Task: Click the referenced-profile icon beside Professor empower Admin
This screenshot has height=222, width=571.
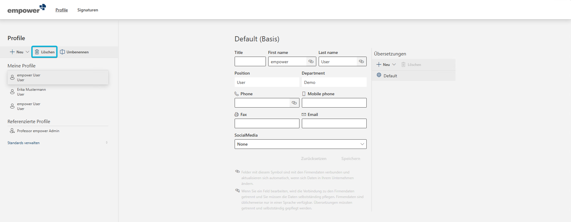Action: pyautogui.click(x=12, y=131)
